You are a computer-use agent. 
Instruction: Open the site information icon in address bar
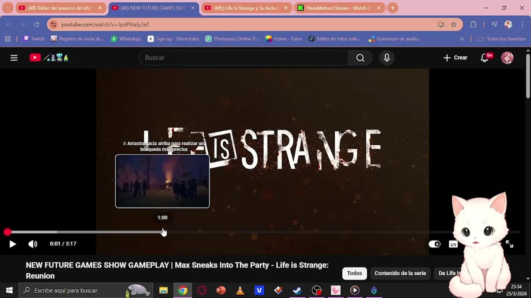(x=53, y=24)
